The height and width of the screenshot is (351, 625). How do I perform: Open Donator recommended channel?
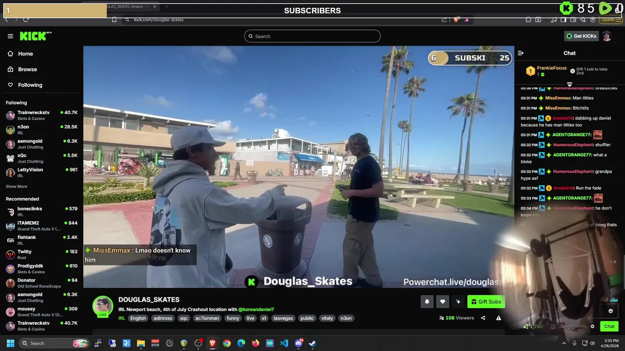tap(42, 283)
